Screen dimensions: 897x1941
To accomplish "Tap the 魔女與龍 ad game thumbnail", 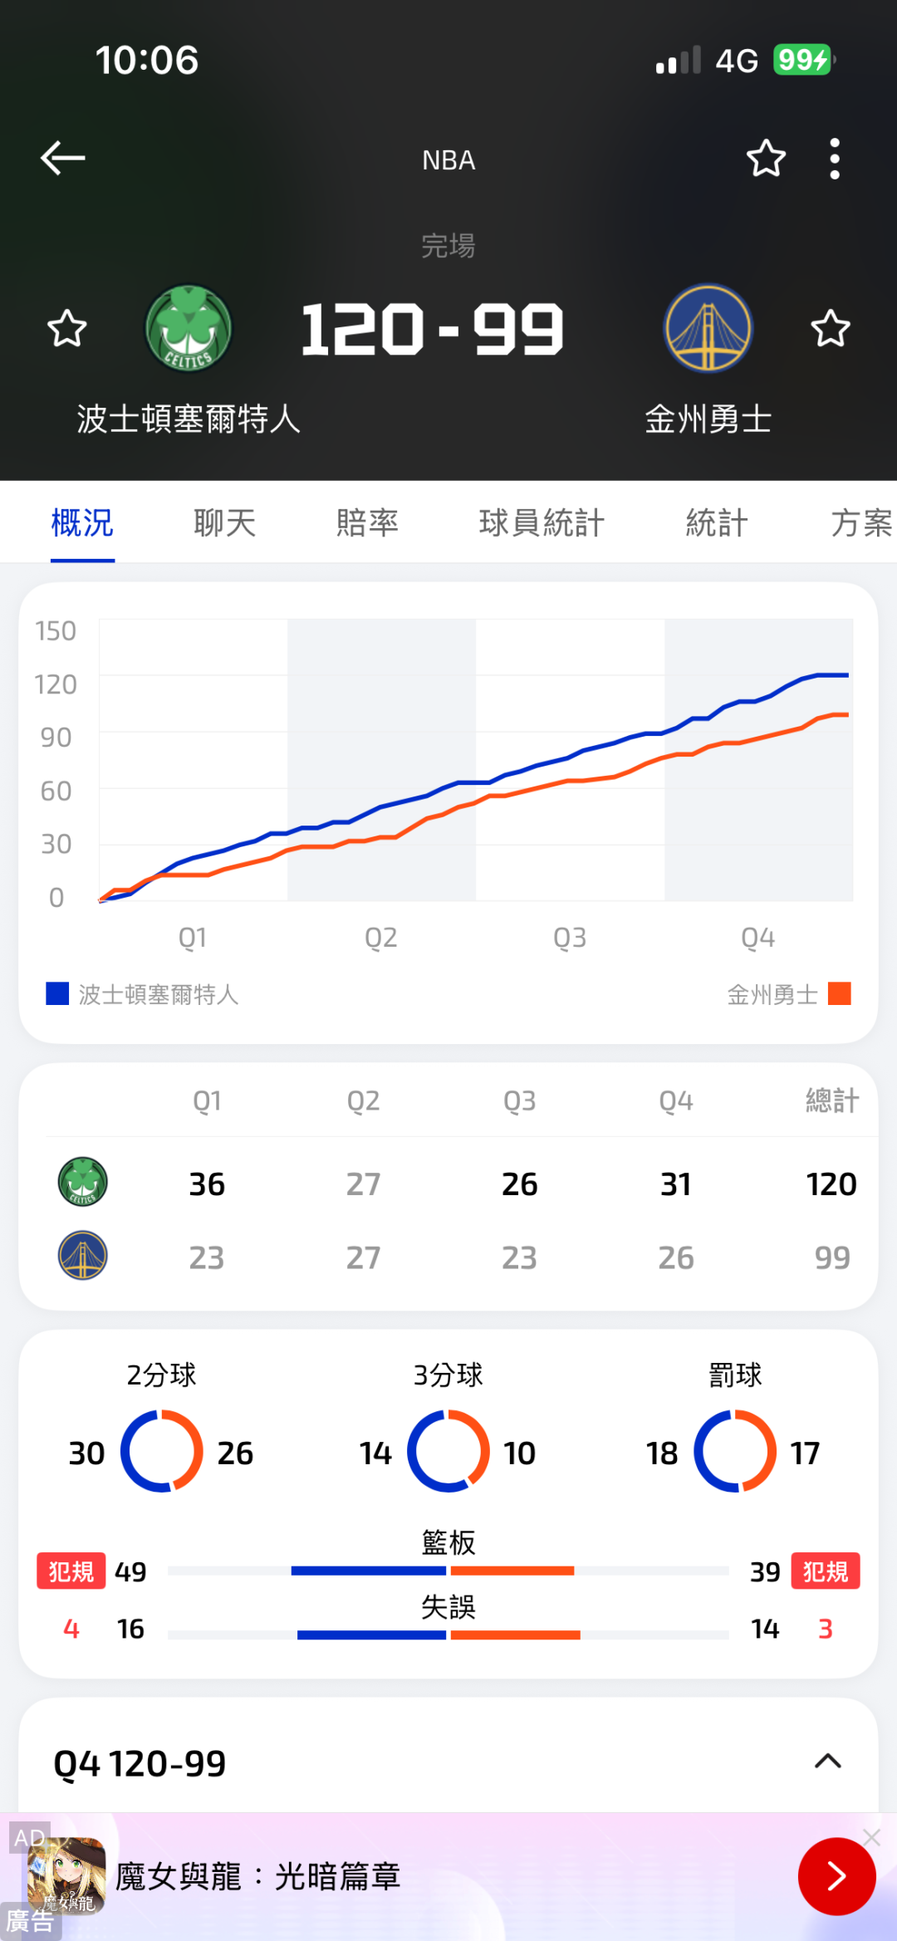I will pos(66,1875).
